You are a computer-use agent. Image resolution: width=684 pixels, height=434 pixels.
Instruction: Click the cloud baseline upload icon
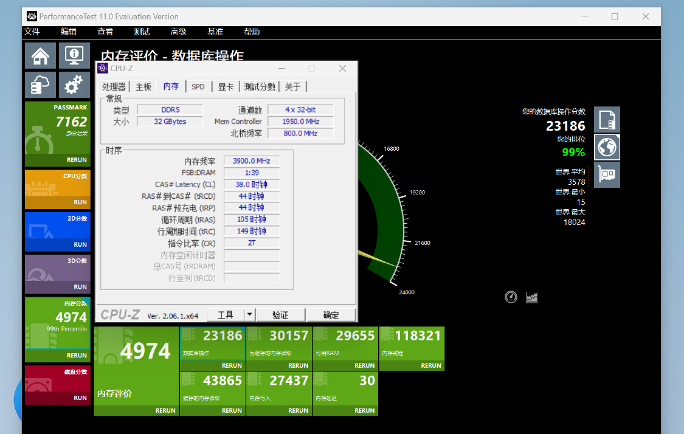click(x=40, y=84)
